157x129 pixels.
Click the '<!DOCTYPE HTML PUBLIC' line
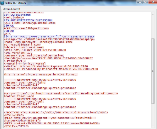56,113
